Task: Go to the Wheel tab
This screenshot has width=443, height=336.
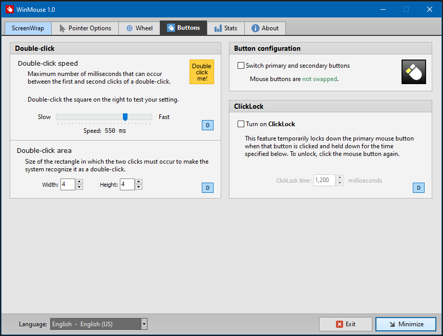Action: (x=139, y=28)
